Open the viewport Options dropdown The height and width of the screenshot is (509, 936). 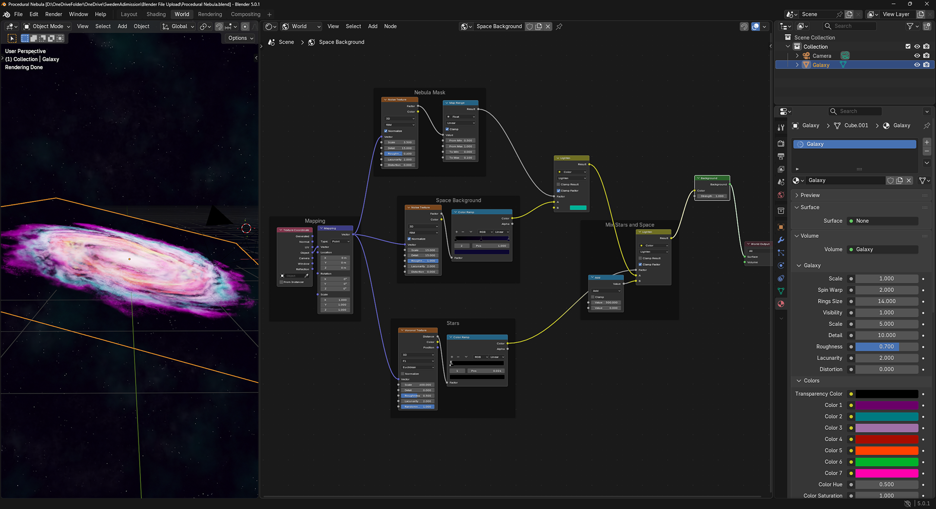point(240,38)
